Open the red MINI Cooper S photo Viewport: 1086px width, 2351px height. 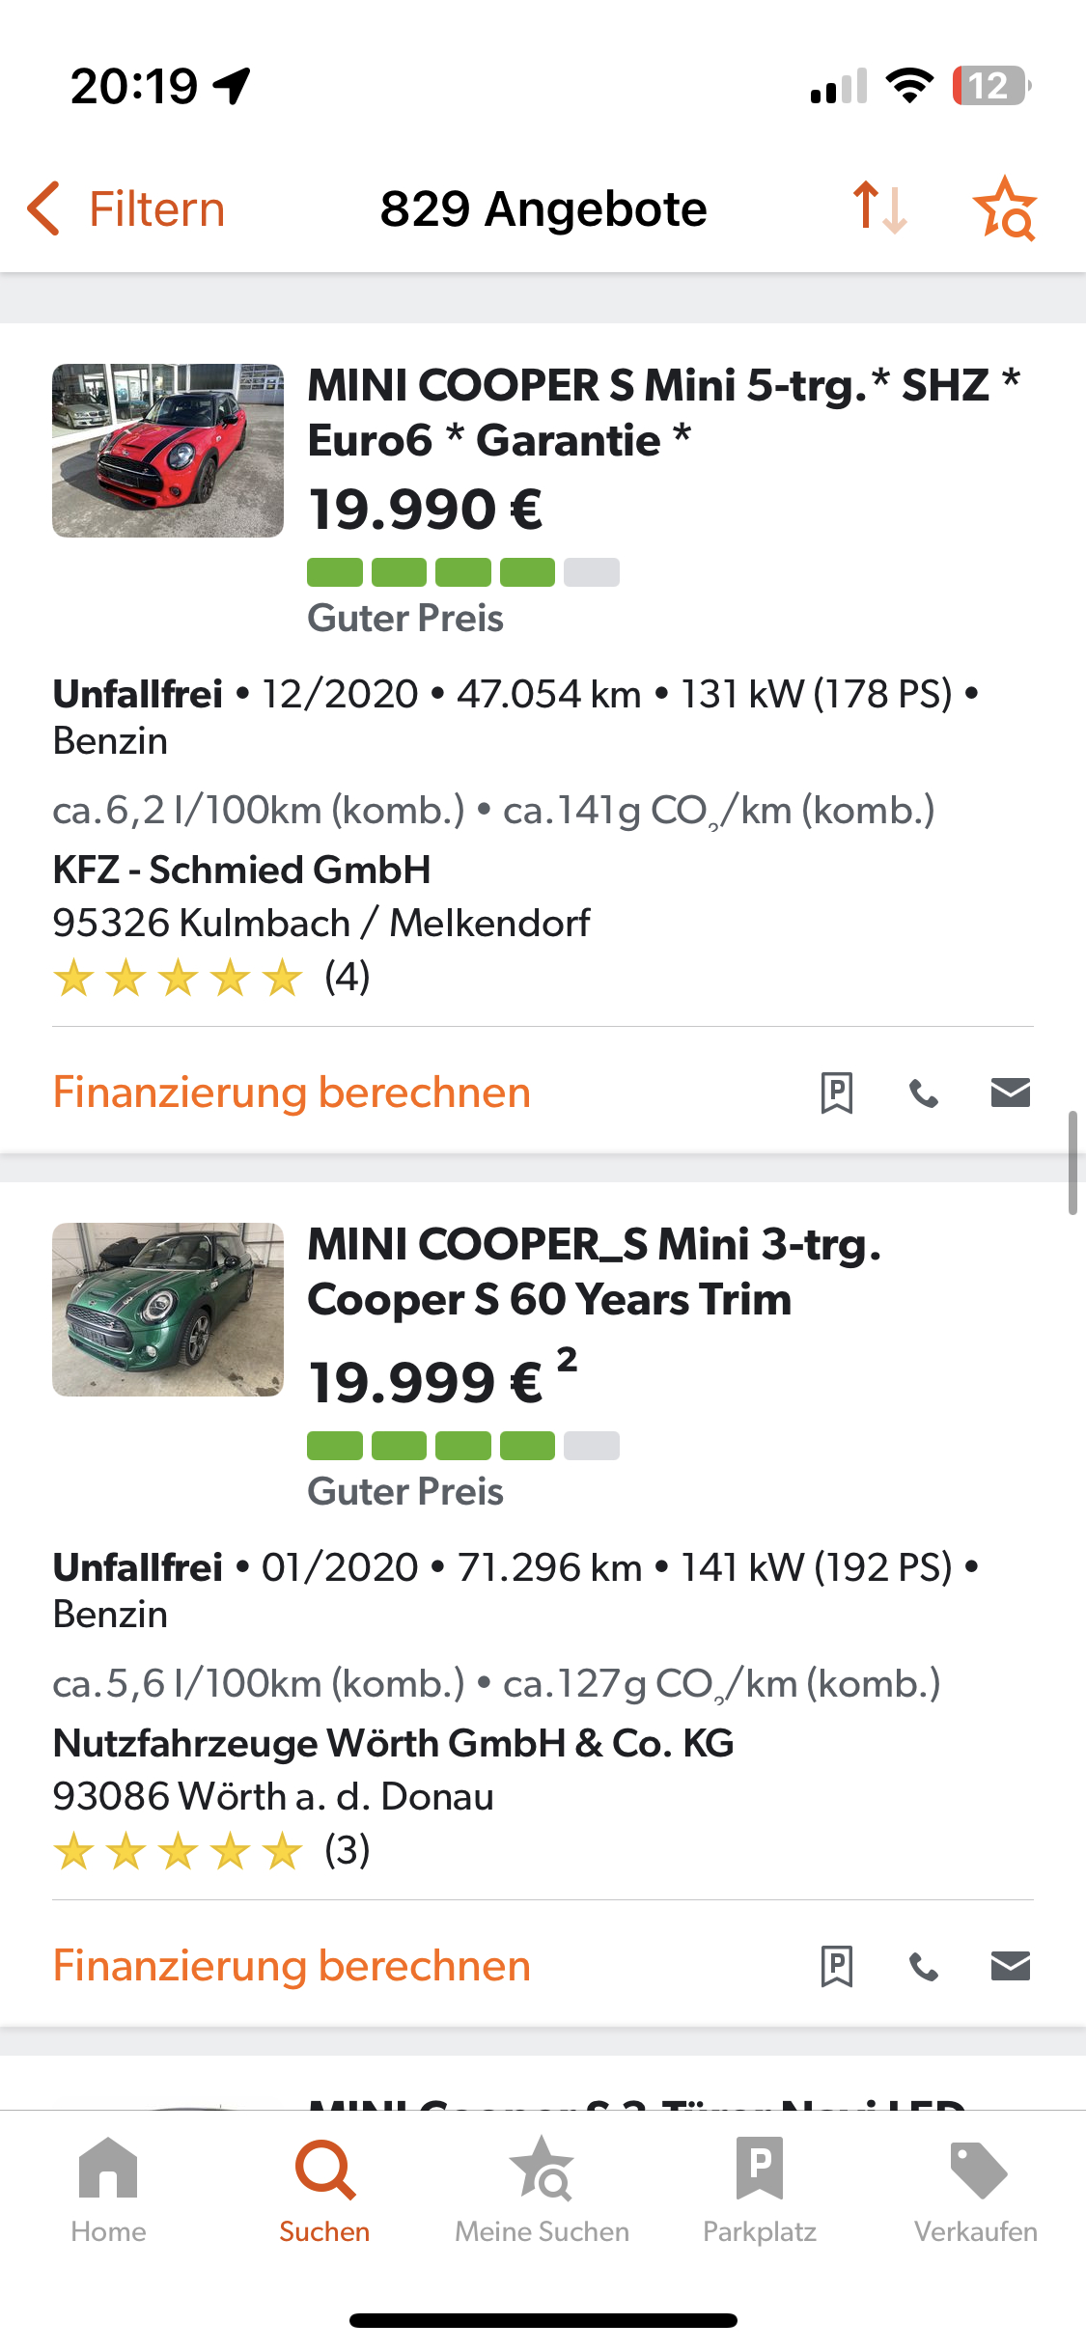[x=168, y=450]
